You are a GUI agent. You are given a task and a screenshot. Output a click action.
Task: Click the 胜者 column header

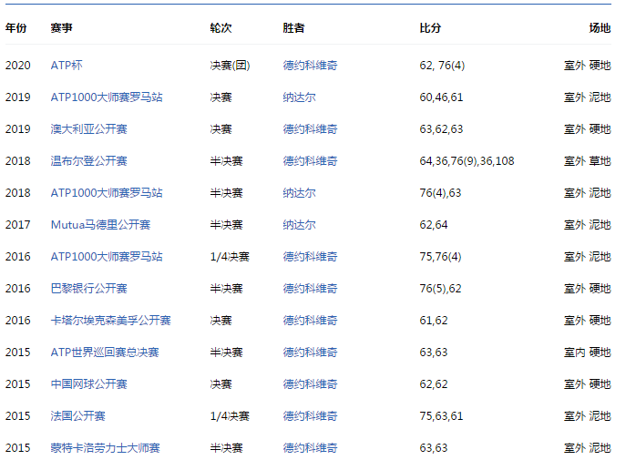click(x=293, y=28)
